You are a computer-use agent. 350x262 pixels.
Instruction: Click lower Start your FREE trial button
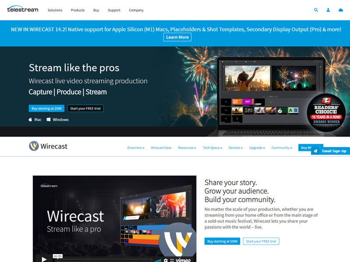tap(261, 241)
